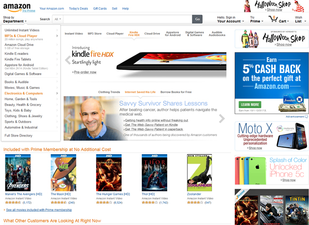This screenshot has width=309, height=225.
Task: Advance to next Savvy Survivor story slide
Action: (222, 118)
